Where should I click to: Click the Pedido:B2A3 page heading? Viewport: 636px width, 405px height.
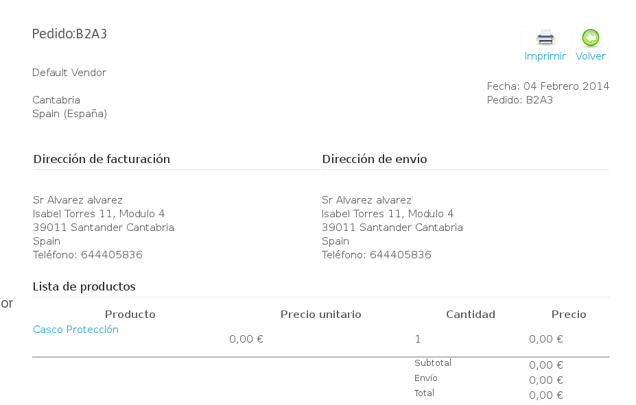click(x=69, y=34)
